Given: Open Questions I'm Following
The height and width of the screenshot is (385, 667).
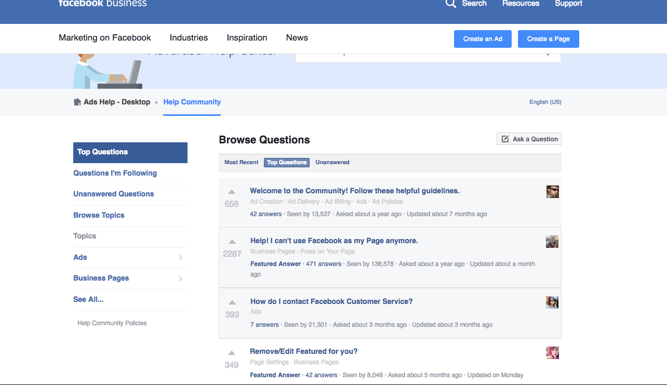Looking at the screenshot, I should [x=115, y=173].
